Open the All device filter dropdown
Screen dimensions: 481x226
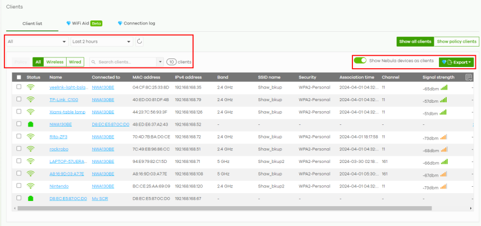(x=37, y=41)
